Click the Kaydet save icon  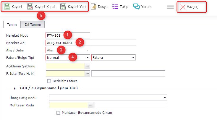tap(7, 7)
